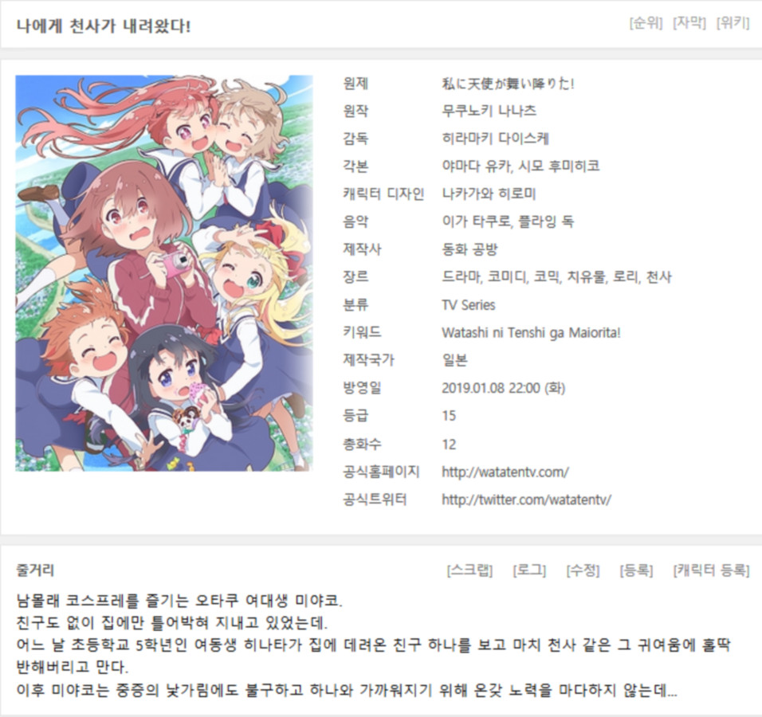Open the [순위] ranking link
Screen dimensions: 762x717
click(x=646, y=23)
